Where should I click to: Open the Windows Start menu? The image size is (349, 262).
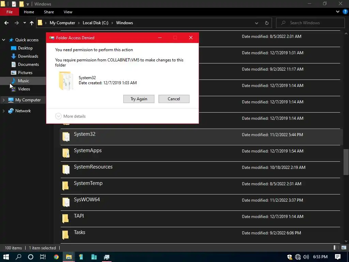click(x=6, y=257)
